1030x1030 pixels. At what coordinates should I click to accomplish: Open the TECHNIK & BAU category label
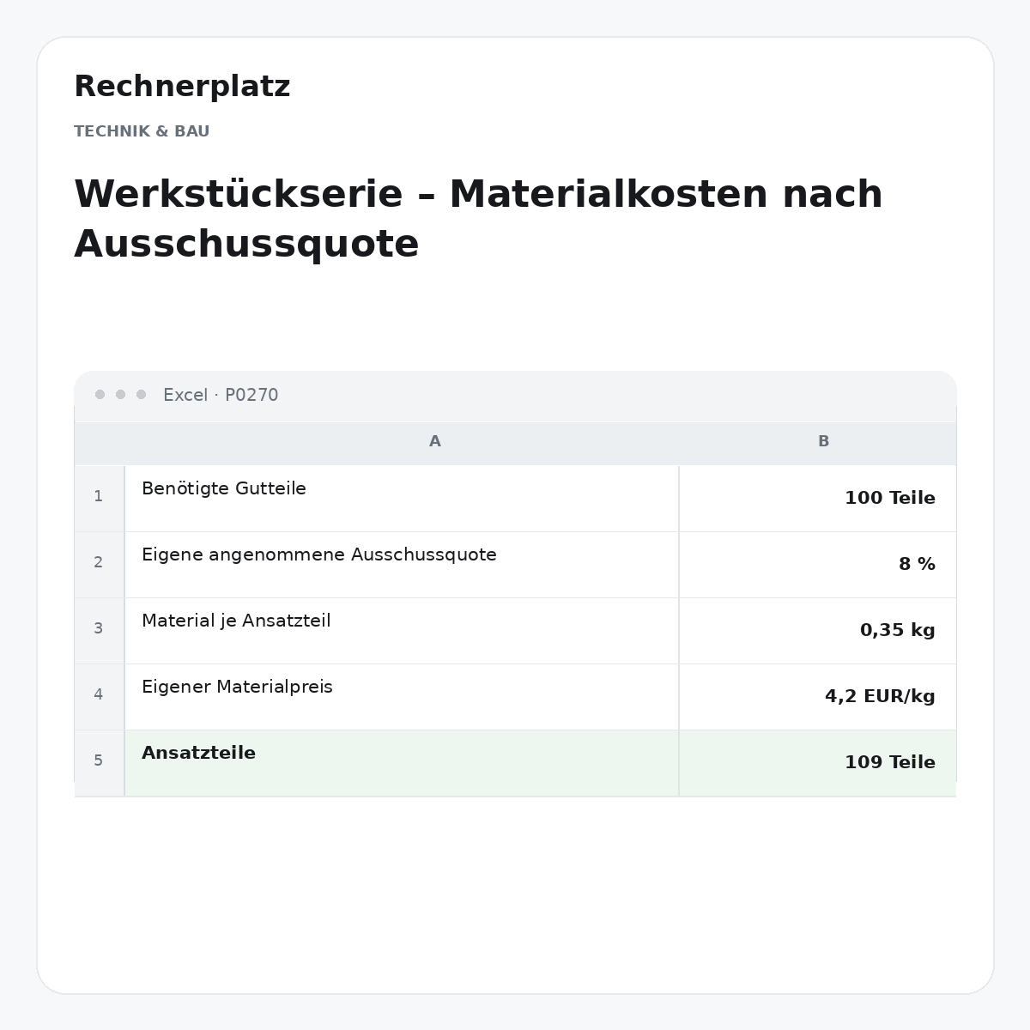coord(142,131)
